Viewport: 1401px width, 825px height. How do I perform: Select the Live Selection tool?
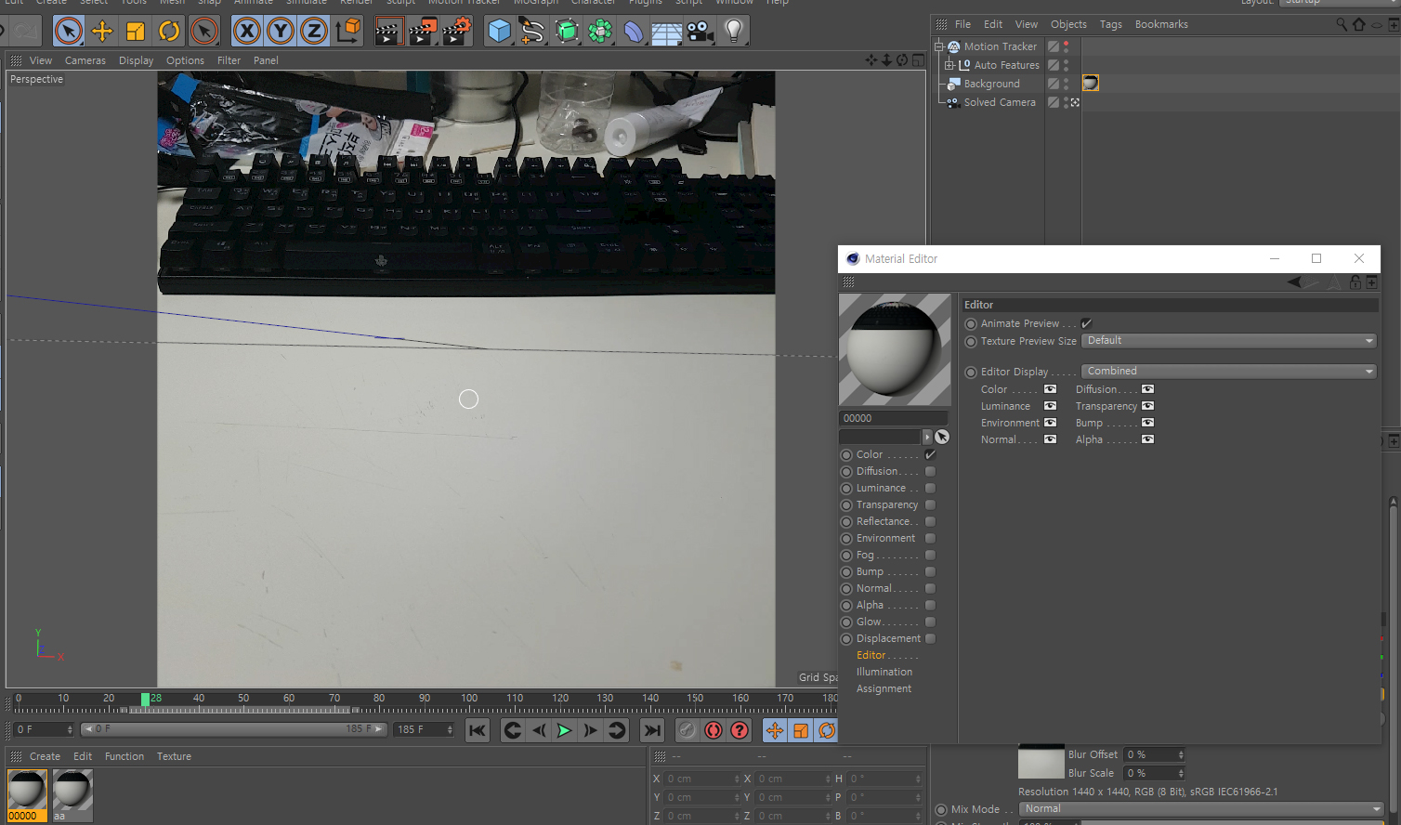(x=68, y=31)
